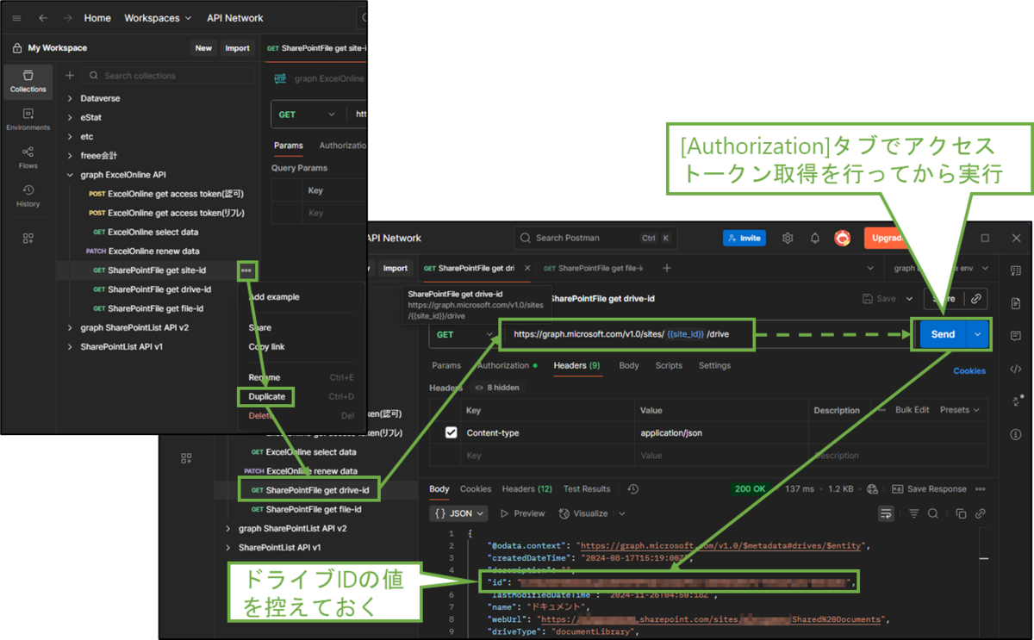Switch to the Body request tab
Image resolution: width=1034 pixels, height=640 pixels.
pyautogui.click(x=629, y=365)
